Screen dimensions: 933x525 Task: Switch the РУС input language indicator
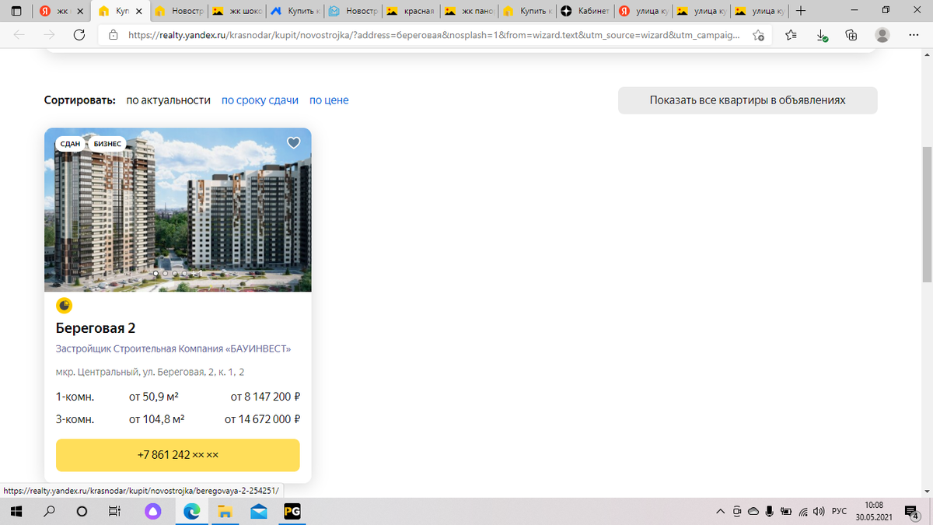click(x=839, y=512)
